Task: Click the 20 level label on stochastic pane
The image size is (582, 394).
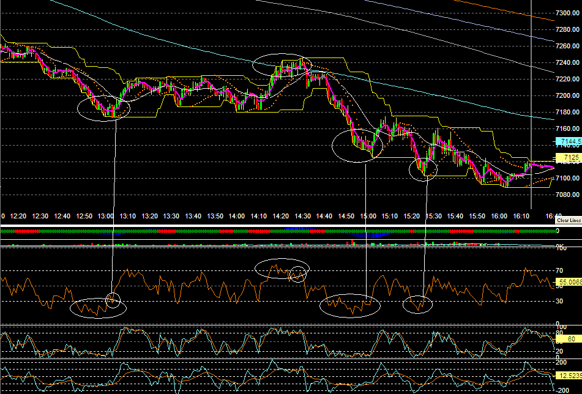Action: tap(559, 351)
